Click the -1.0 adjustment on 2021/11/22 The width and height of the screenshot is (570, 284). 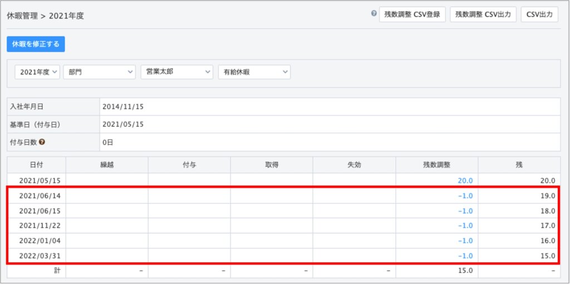pyautogui.click(x=465, y=226)
